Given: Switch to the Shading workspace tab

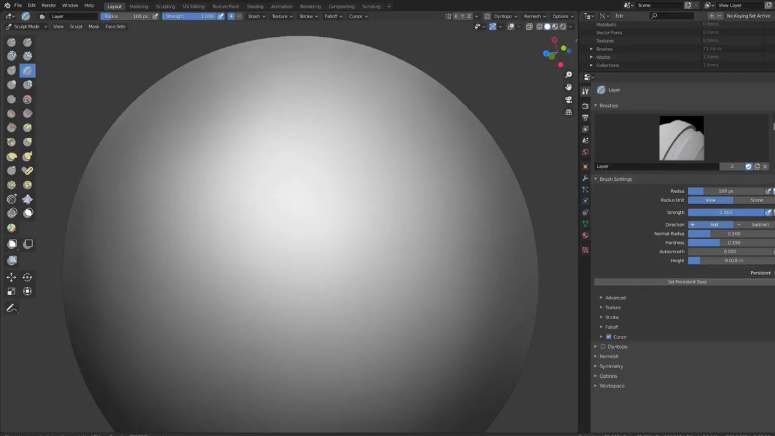Looking at the screenshot, I should [255, 6].
